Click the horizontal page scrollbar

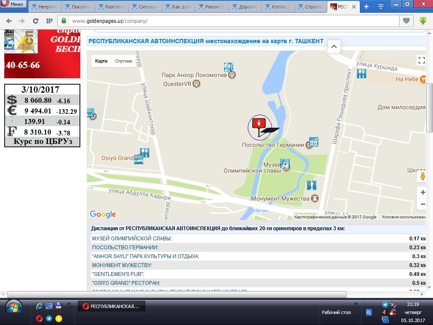click(x=177, y=295)
